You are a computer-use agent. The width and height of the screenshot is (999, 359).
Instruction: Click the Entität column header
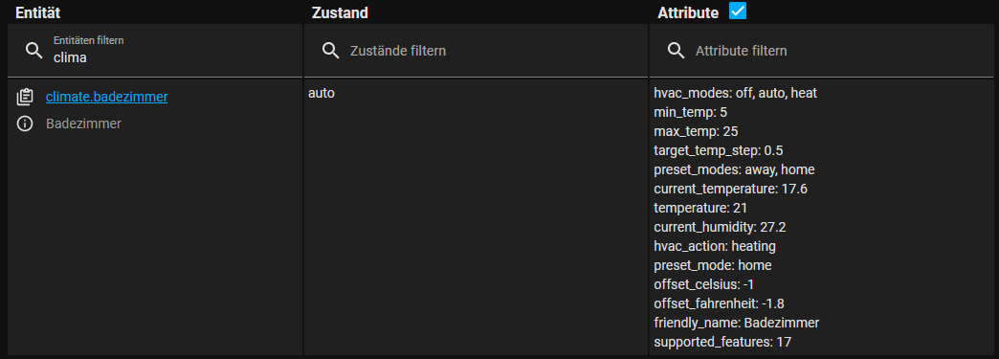click(x=42, y=12)
